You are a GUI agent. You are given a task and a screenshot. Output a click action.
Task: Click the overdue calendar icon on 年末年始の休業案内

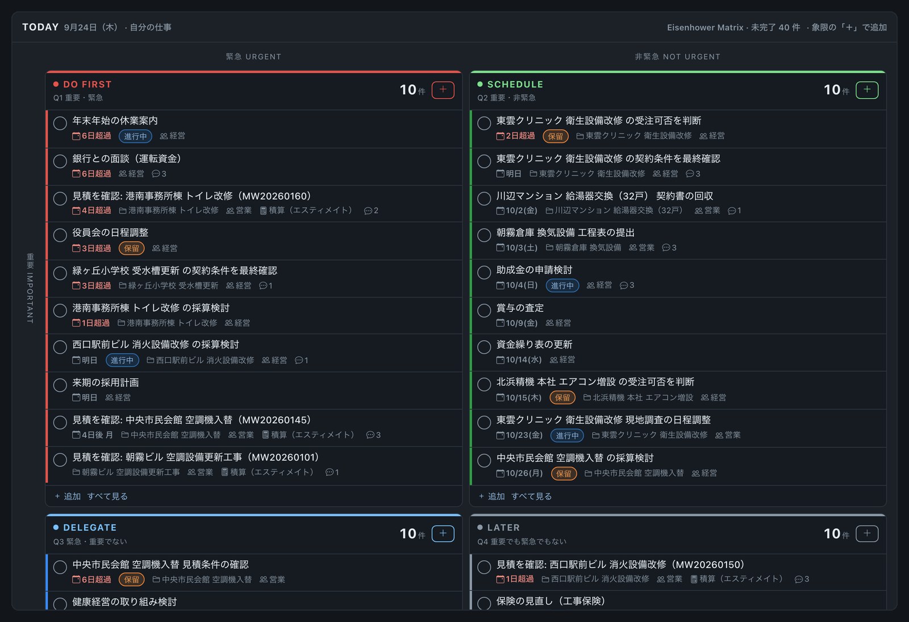[x=76, y=136]
